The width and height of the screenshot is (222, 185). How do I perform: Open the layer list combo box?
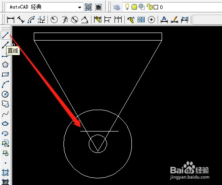click(172, 7)
